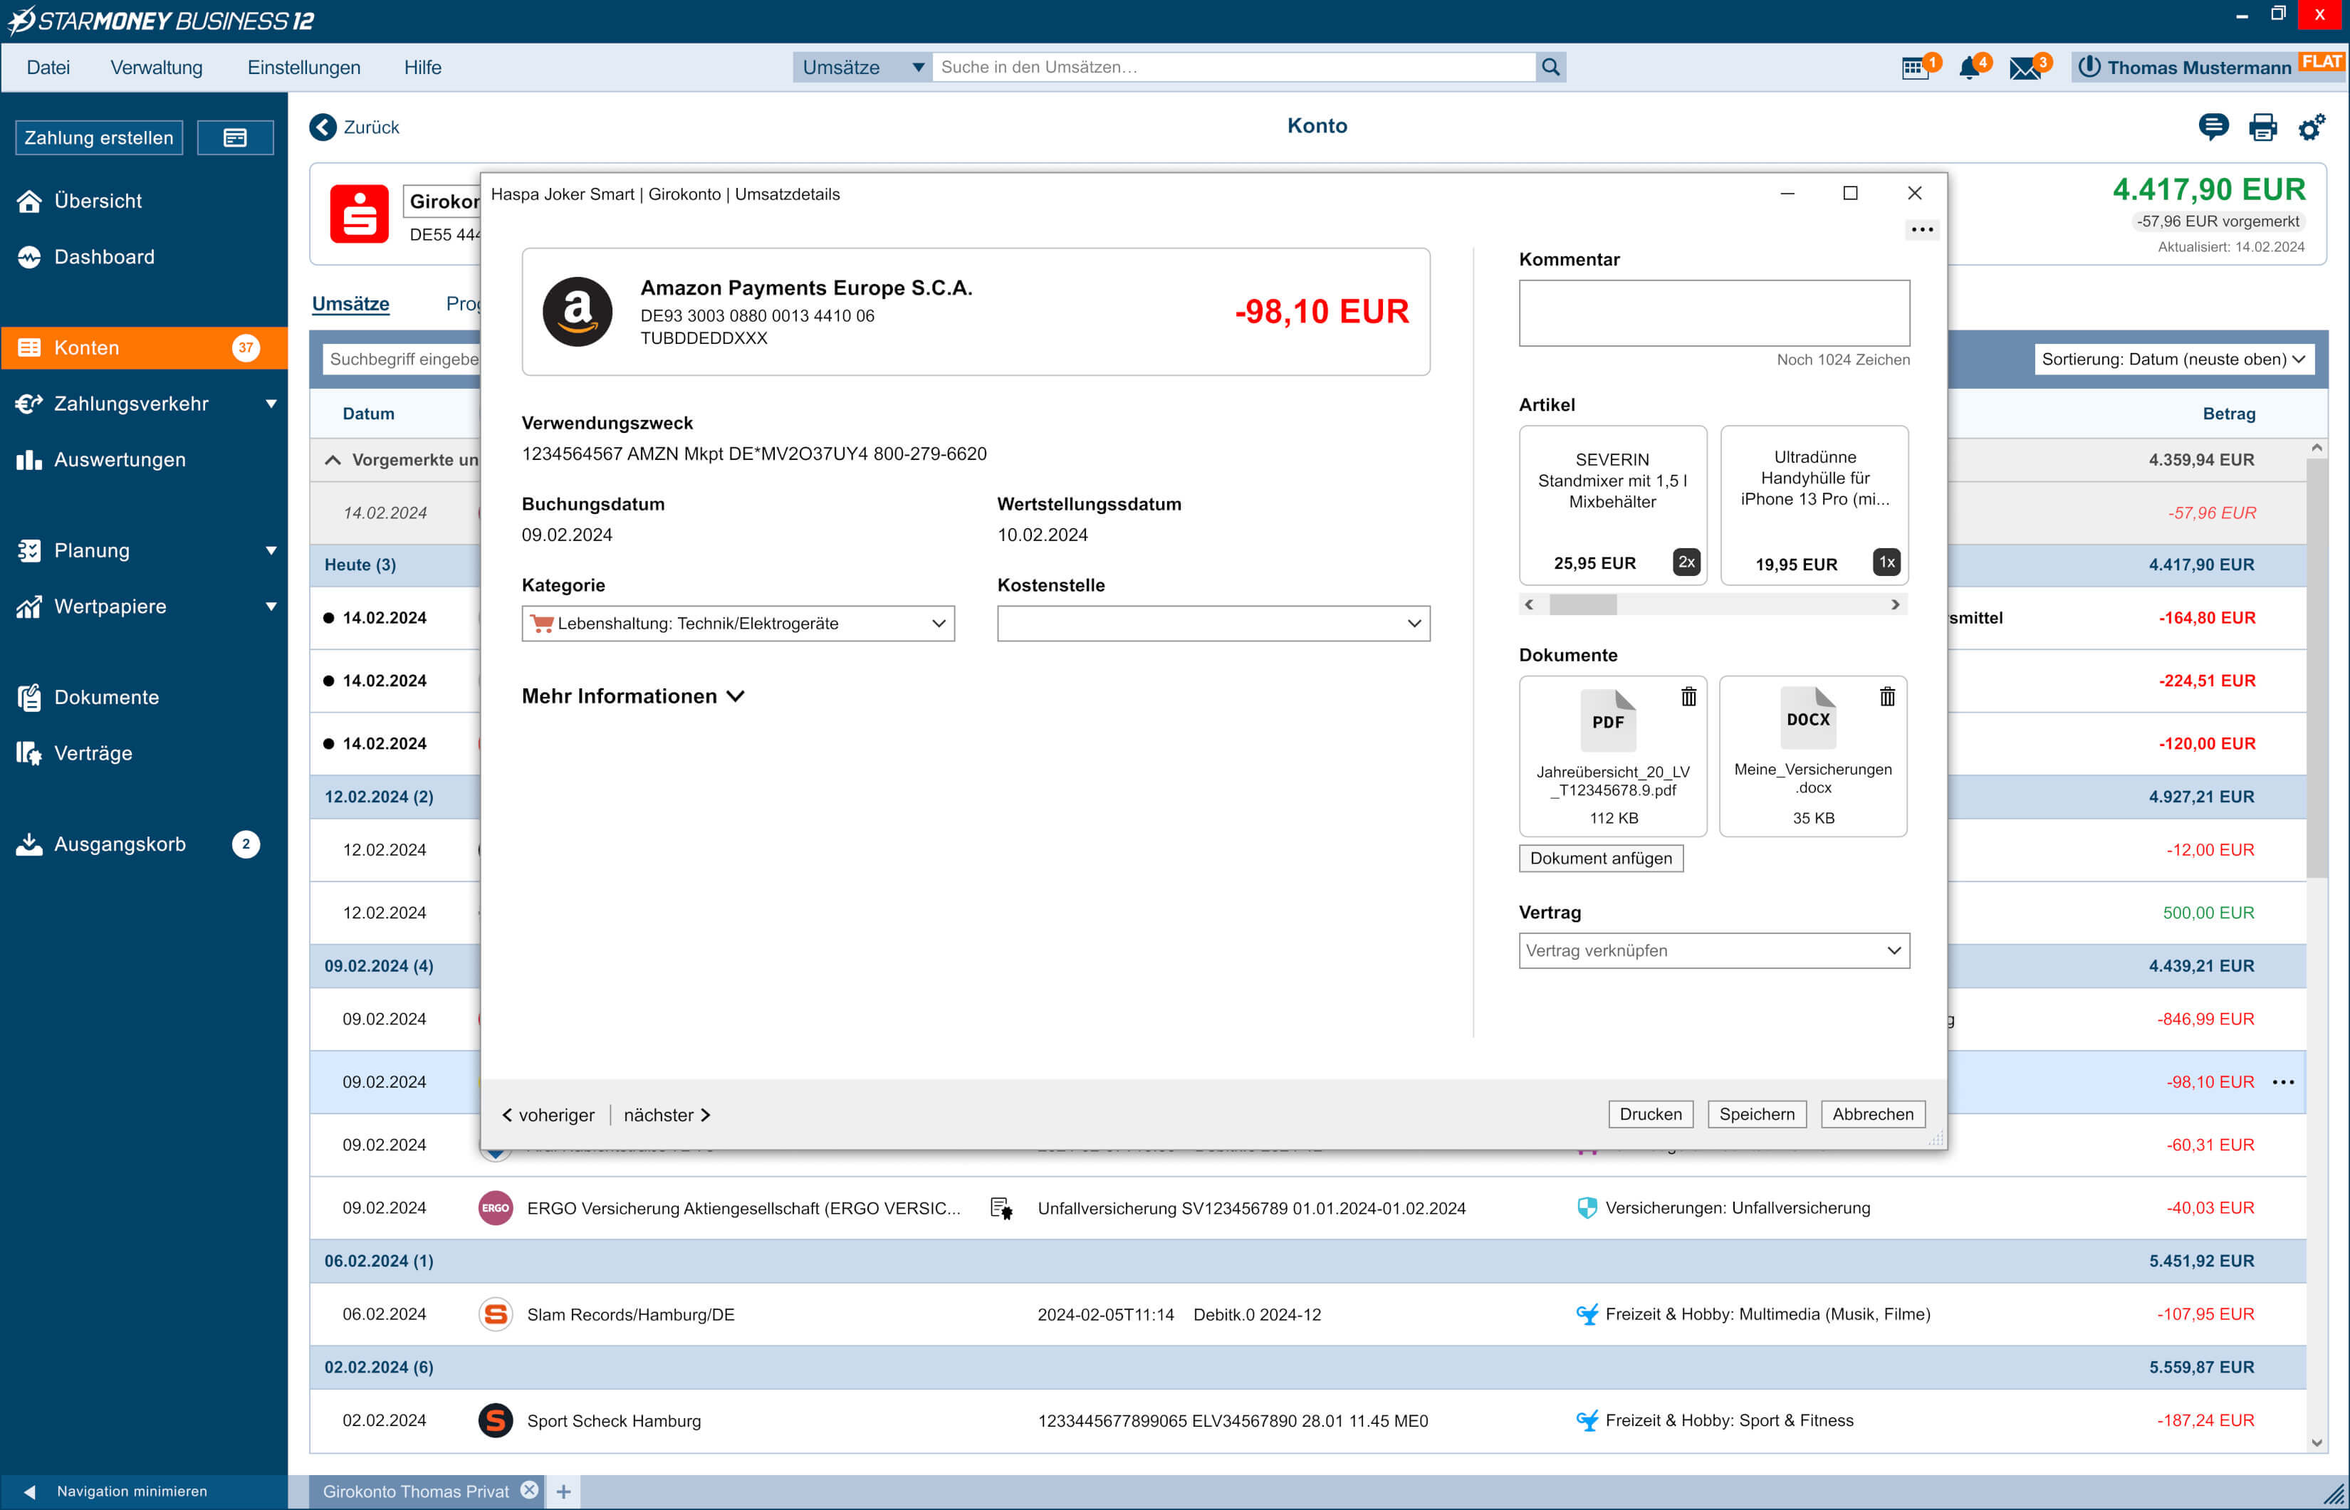Click inside the Kommentar text box
Image resolution: width=2350 pixels, height=1510 pixels.
point(1715,313)
